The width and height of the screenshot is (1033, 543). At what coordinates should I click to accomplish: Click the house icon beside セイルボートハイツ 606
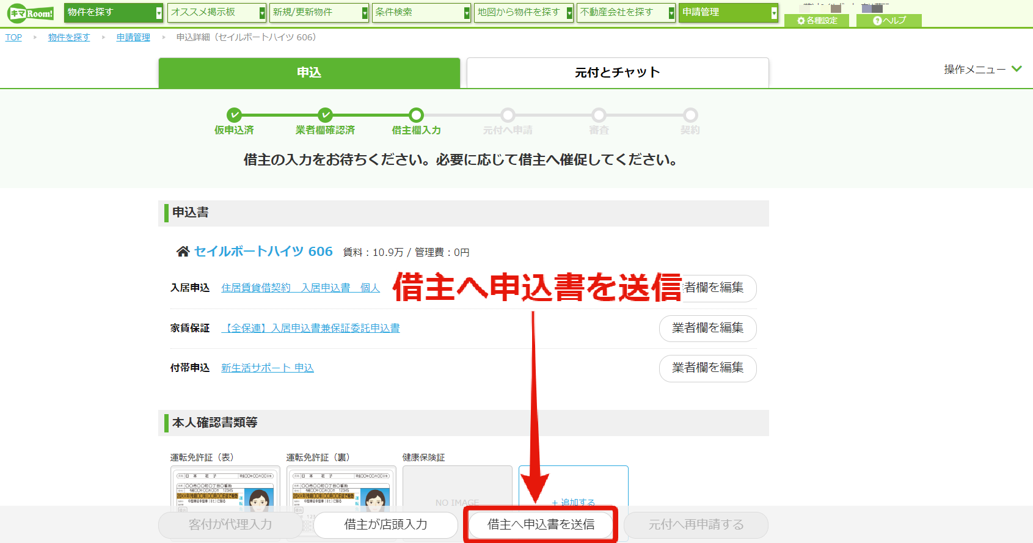coord(183,251)
